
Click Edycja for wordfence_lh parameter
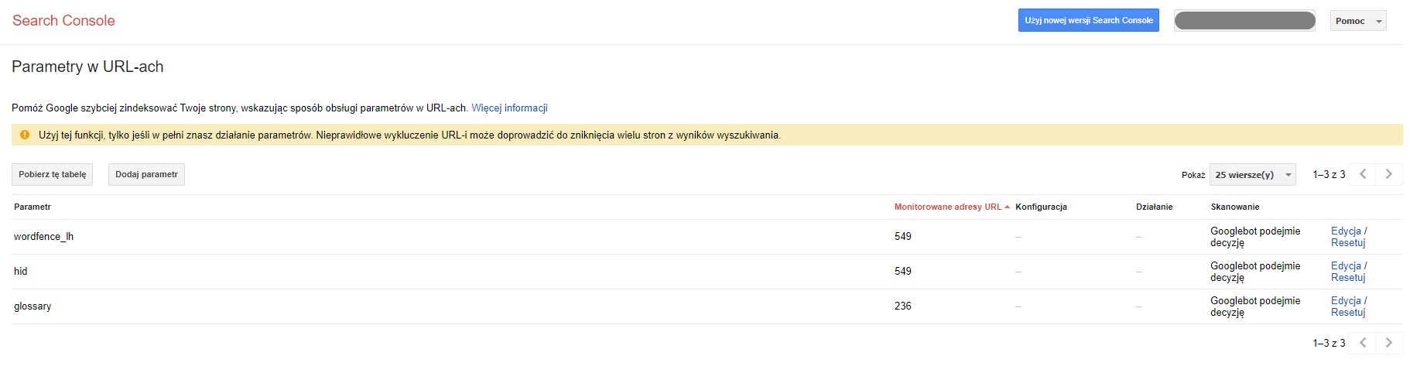(x=1346, y=231)
